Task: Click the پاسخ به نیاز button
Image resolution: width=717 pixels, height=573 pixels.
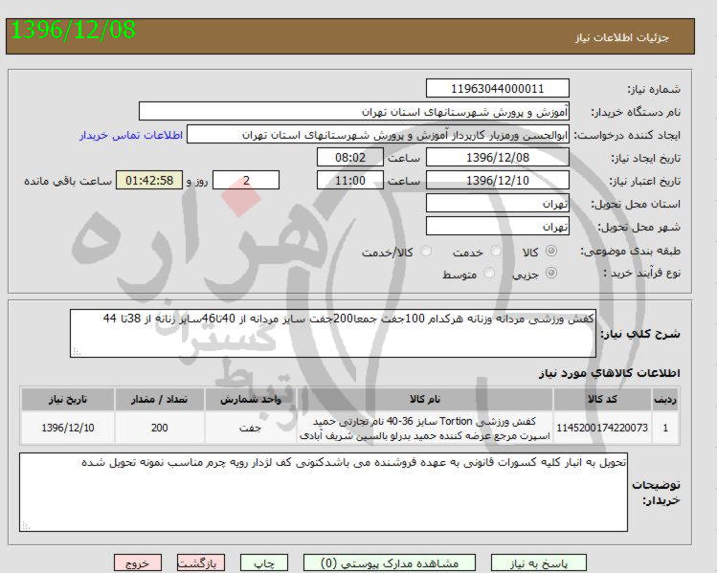Action: [539, 563]
